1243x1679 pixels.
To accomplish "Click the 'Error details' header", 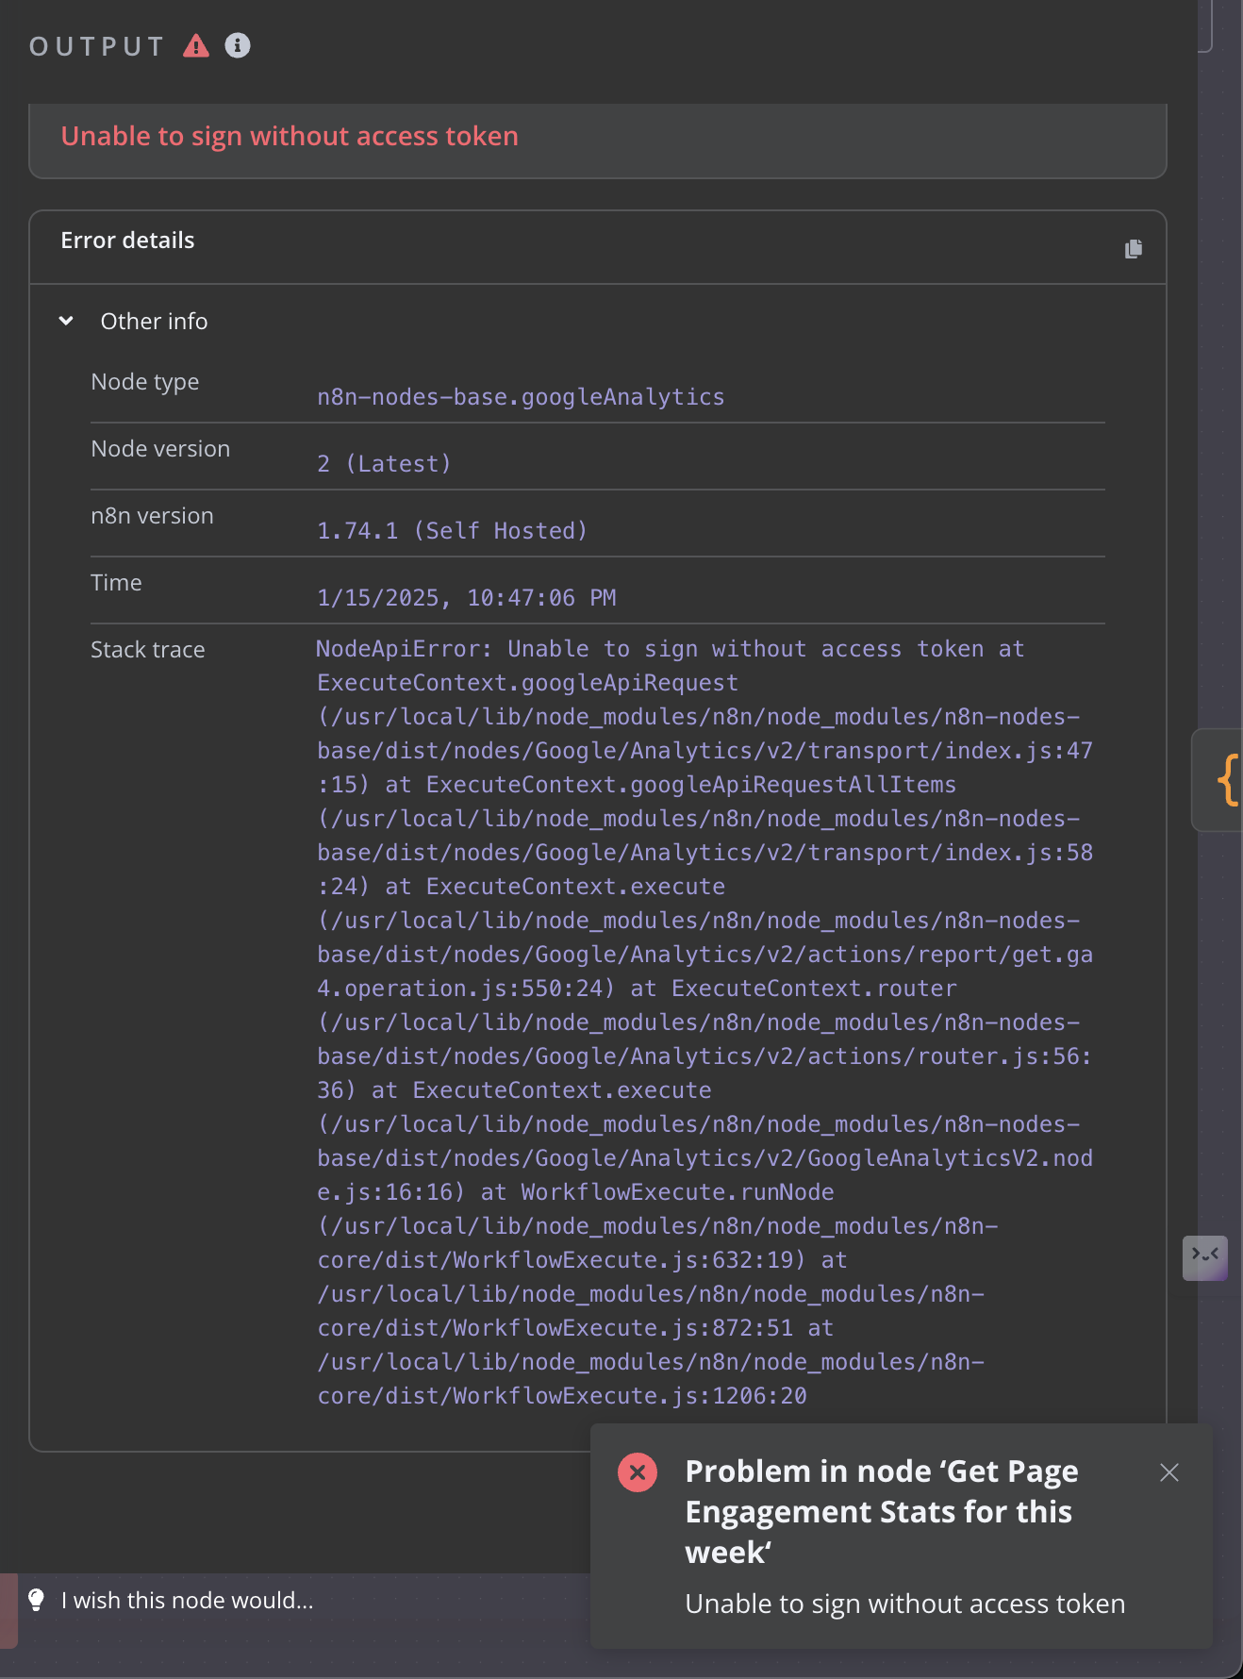I will [127, 241].
